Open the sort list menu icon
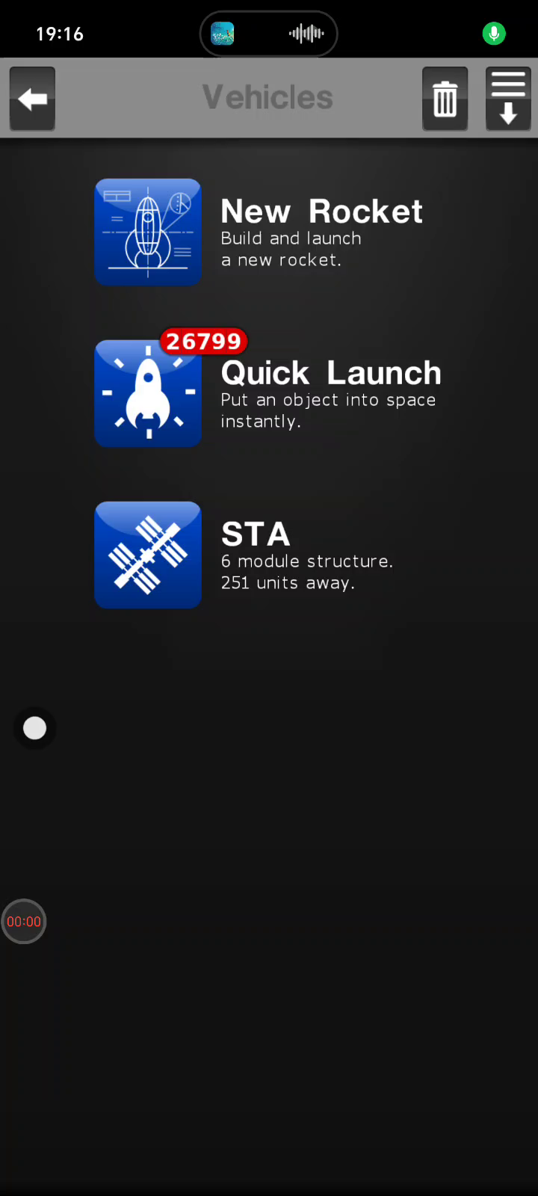 click(x=509, y=99)
